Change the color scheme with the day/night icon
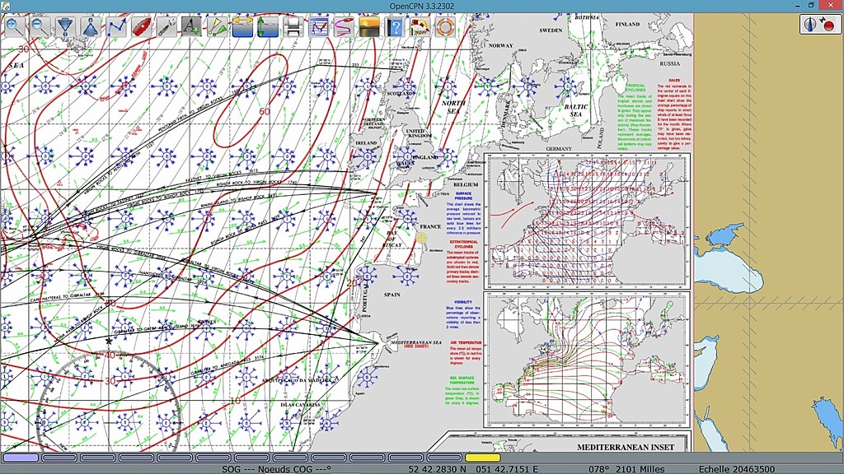 (x=369, y=26)
